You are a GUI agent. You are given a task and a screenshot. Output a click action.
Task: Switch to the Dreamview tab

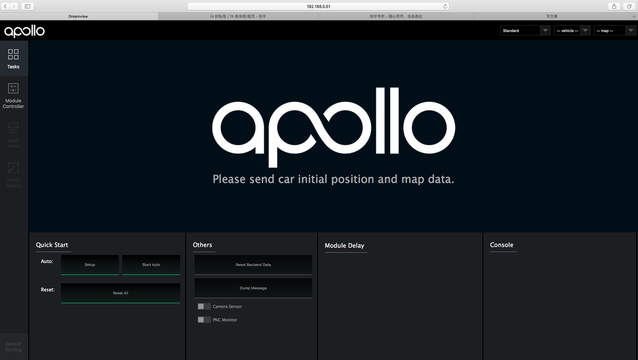click(79, 16)
